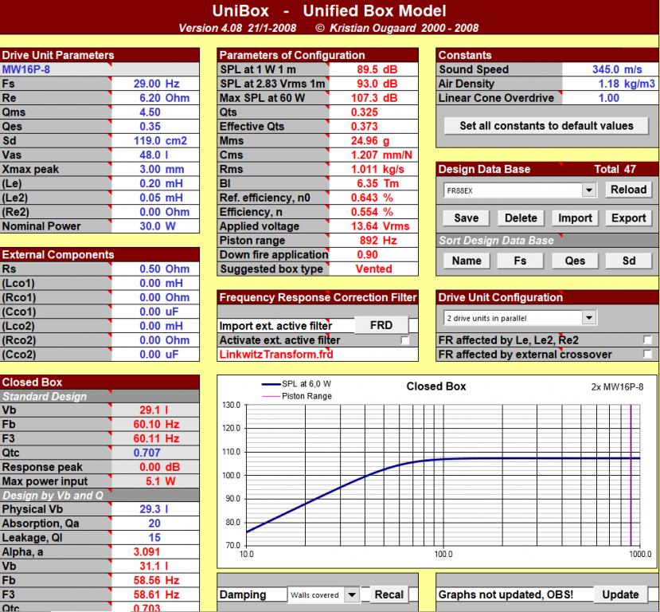Select Xmax peak value 3.00 mm

155,169
